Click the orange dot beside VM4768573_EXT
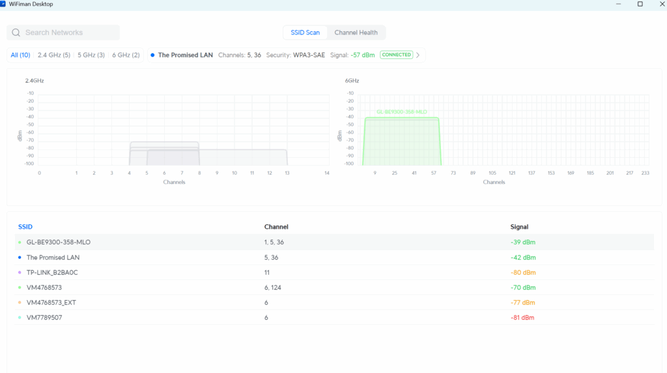Image resolution: width=667 pixels, height=373 pixels. (x=20, y=303)
